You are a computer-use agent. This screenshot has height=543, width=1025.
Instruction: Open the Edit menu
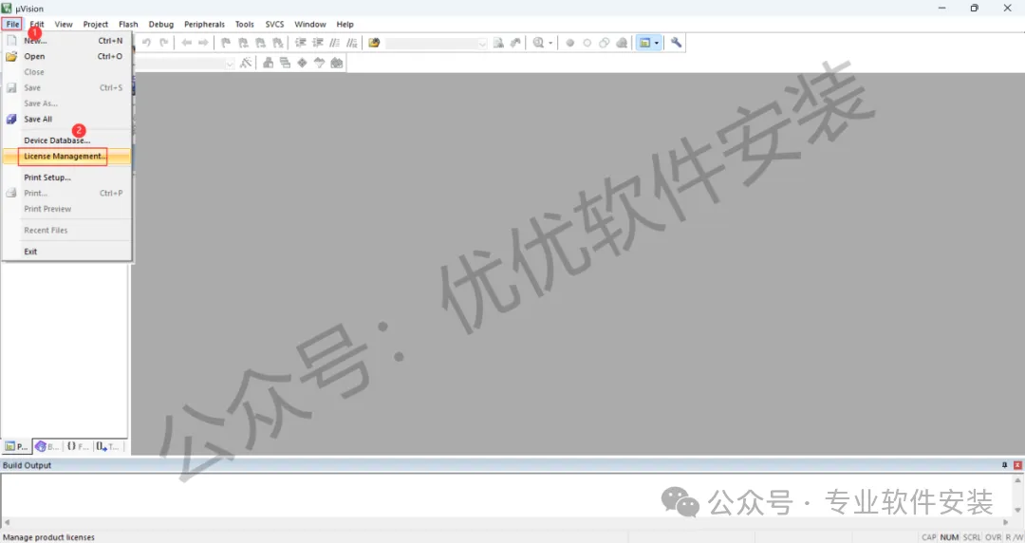click(x=37, y=24)
